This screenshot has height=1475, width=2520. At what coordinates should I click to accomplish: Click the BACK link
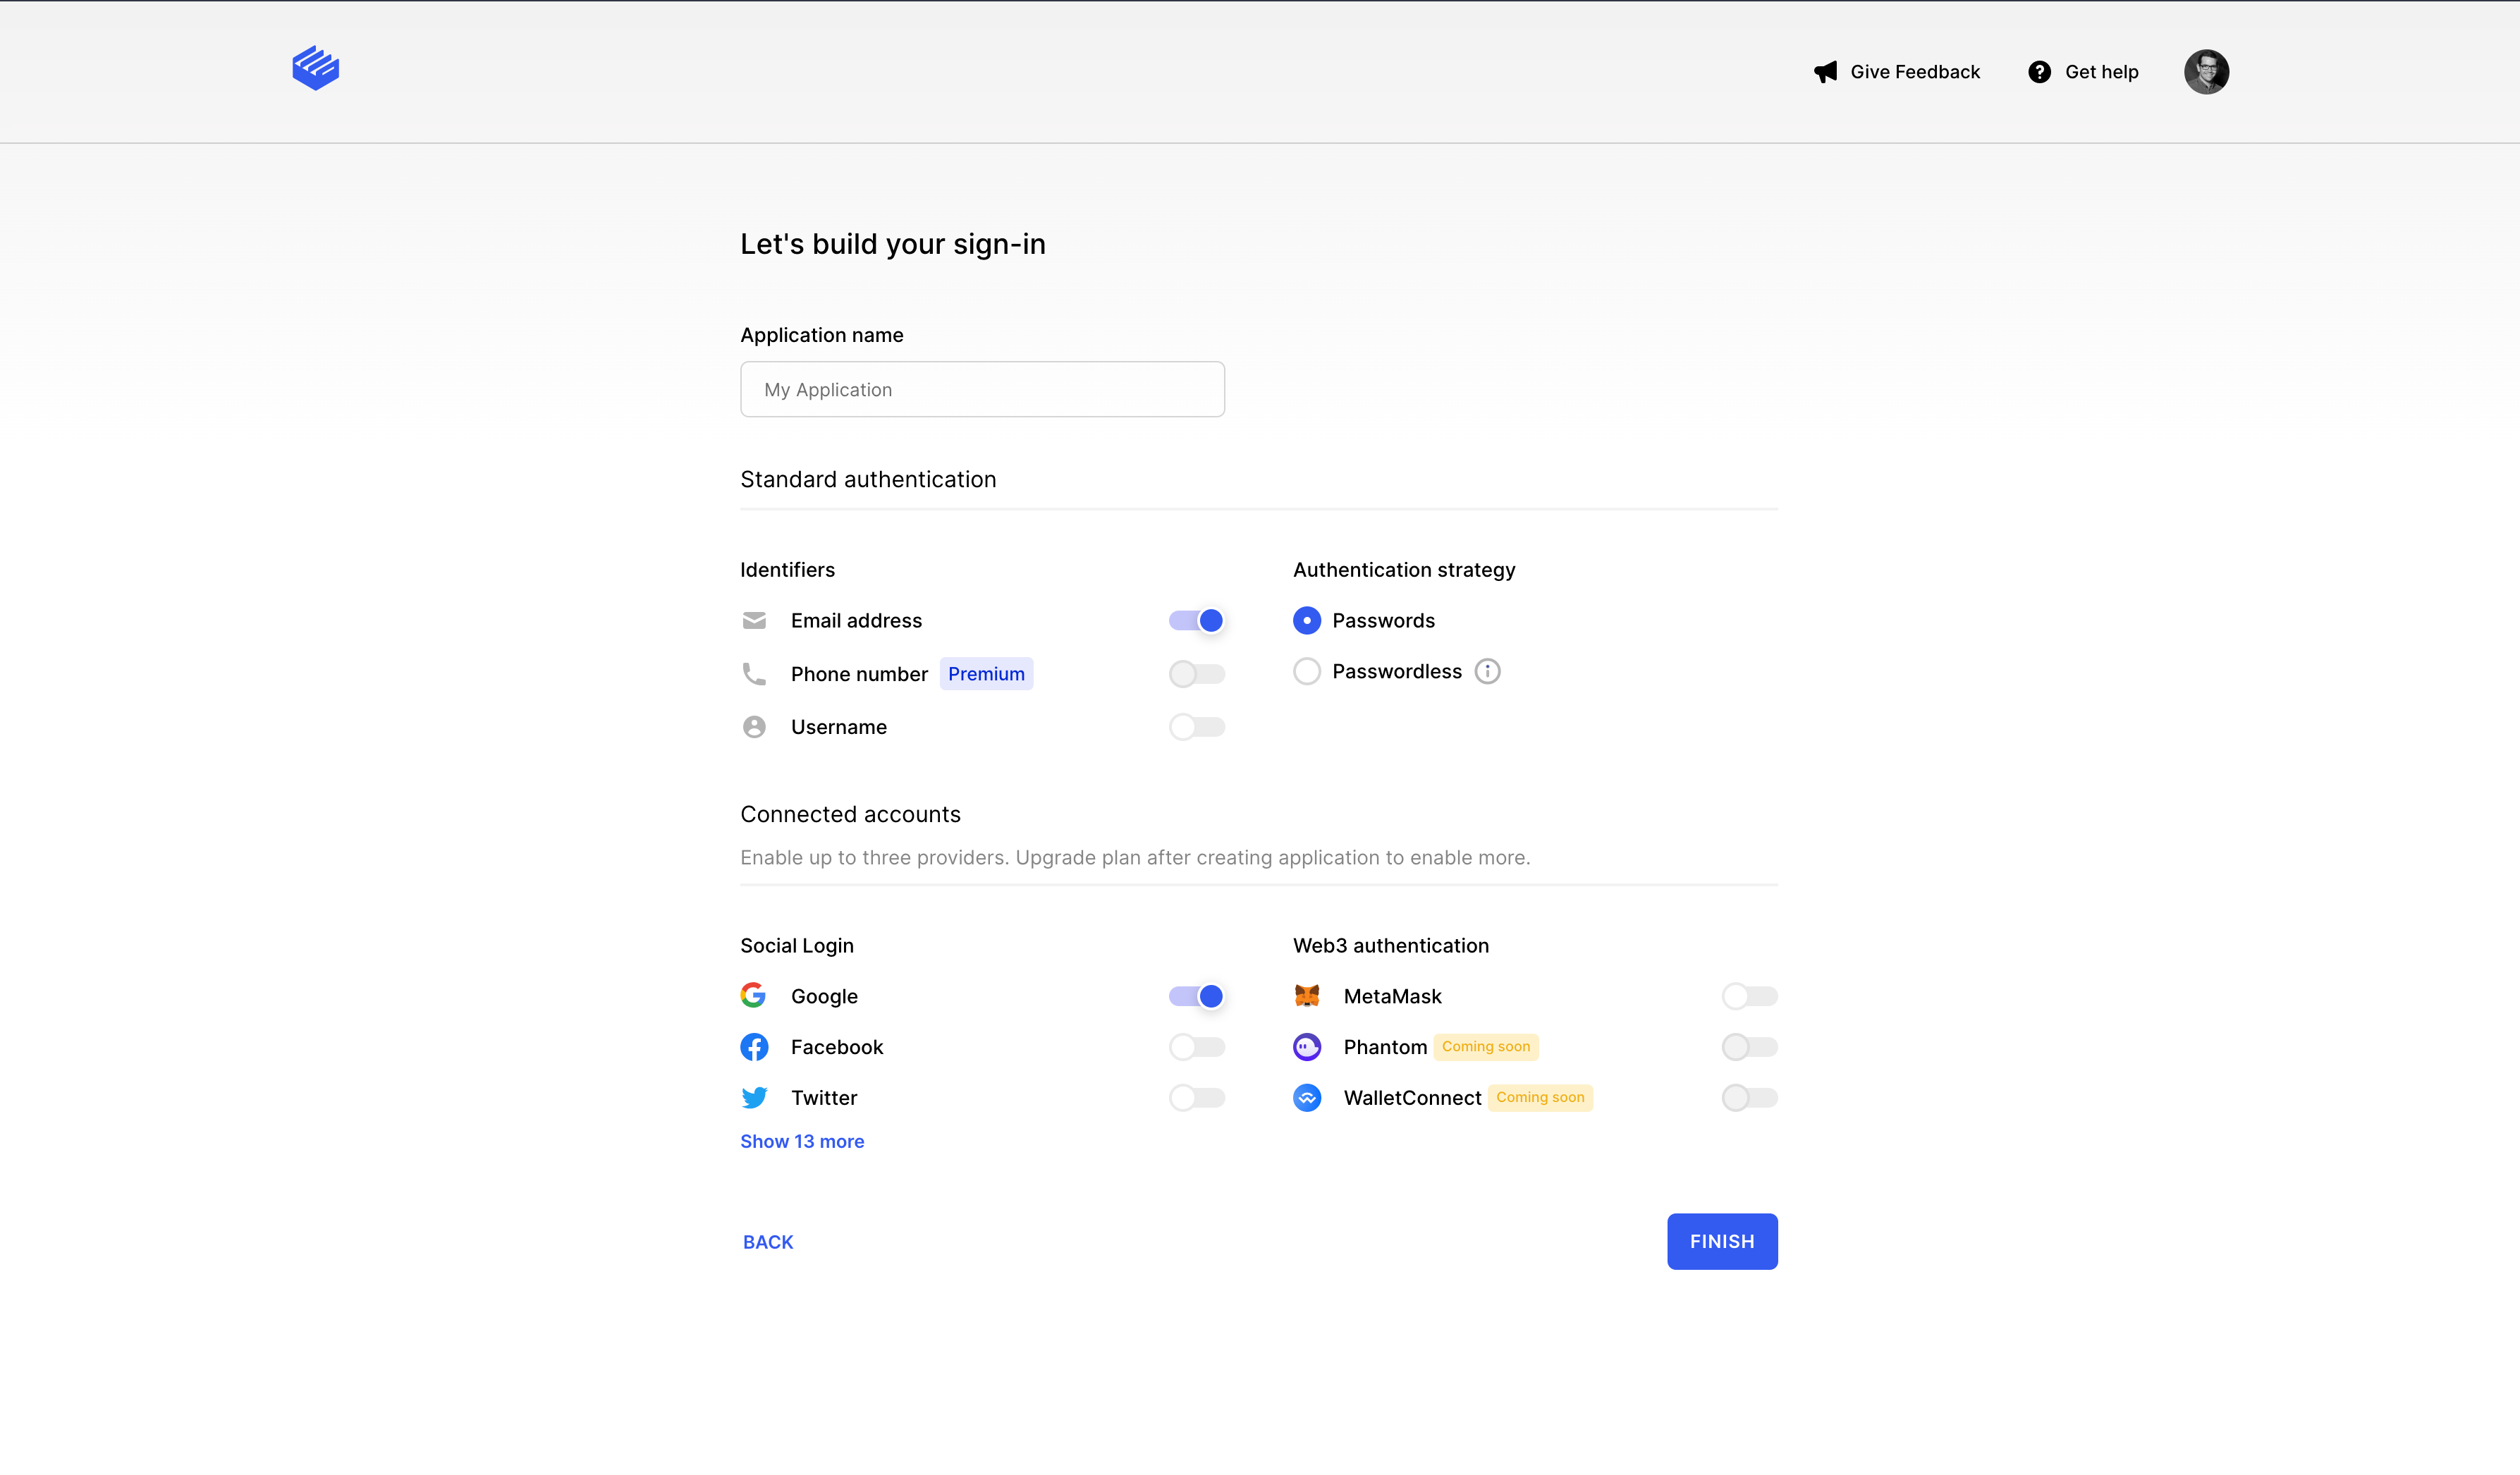[768, 1242]
